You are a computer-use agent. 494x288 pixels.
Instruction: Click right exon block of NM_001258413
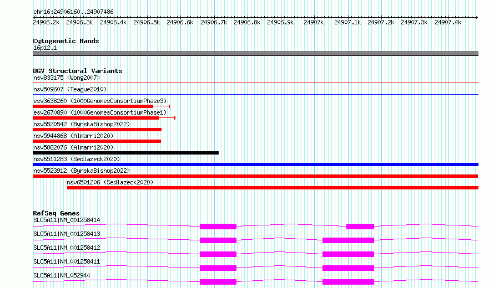(x=348, y=240)
